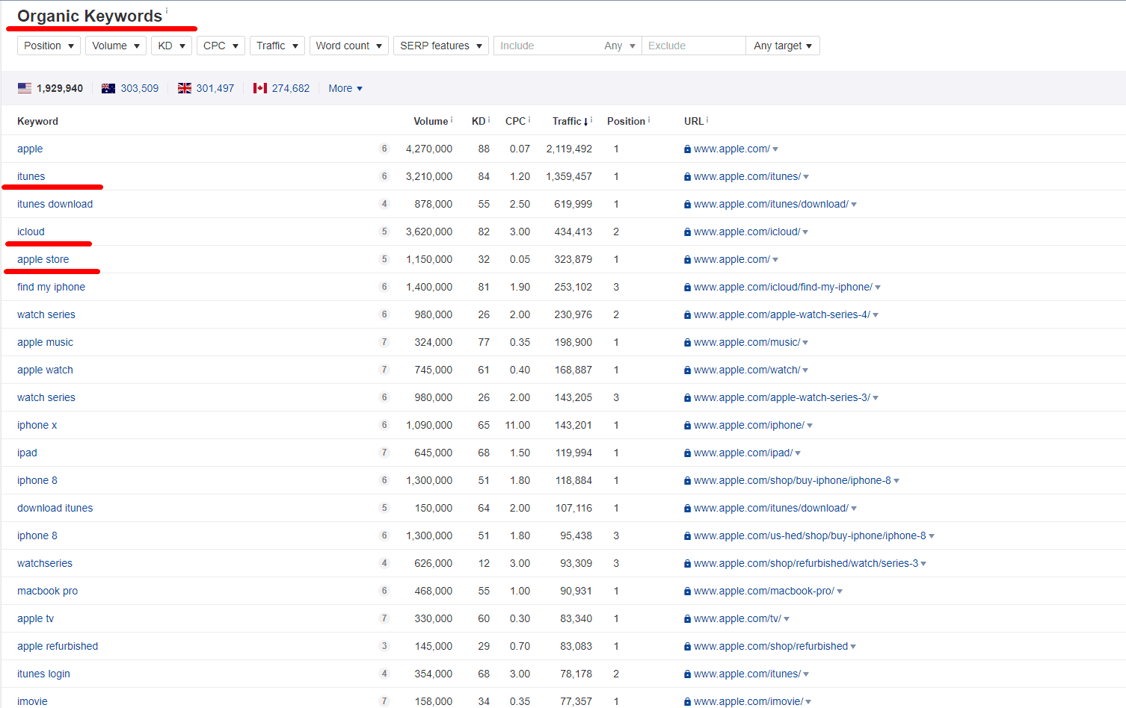Open the Any target dropdown
Screen dimensions: 1126x708
click(782, 46)
